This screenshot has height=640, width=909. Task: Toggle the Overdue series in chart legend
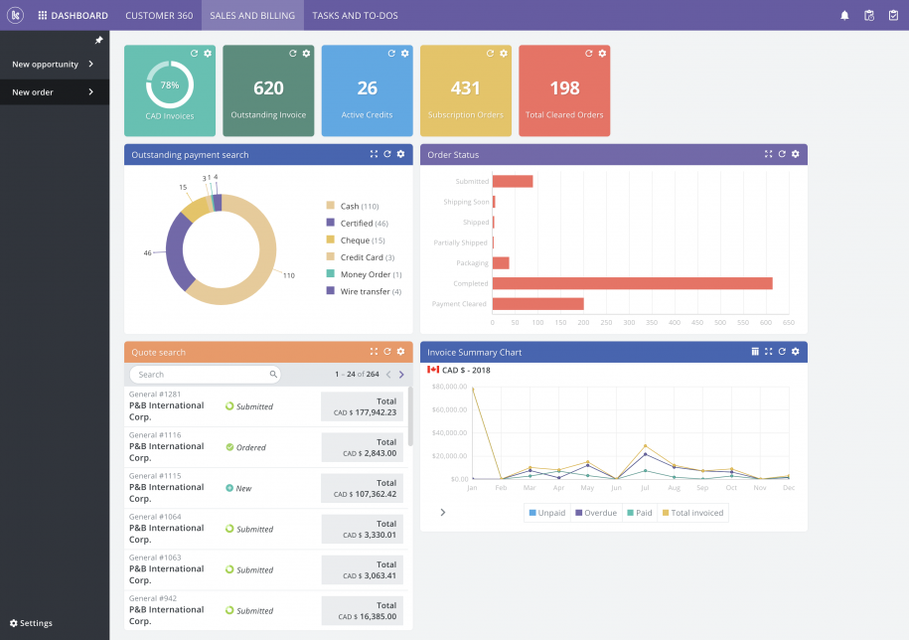(595, 513)
